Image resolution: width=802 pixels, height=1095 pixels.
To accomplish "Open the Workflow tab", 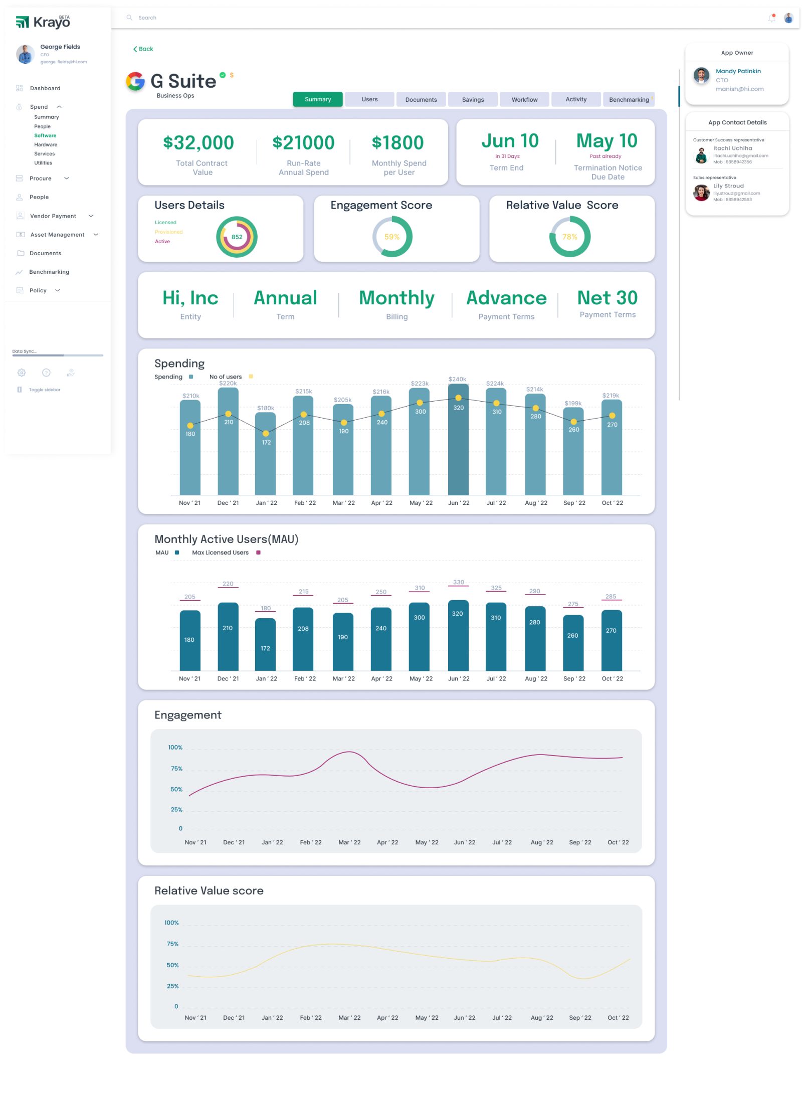I will point(524,99).
